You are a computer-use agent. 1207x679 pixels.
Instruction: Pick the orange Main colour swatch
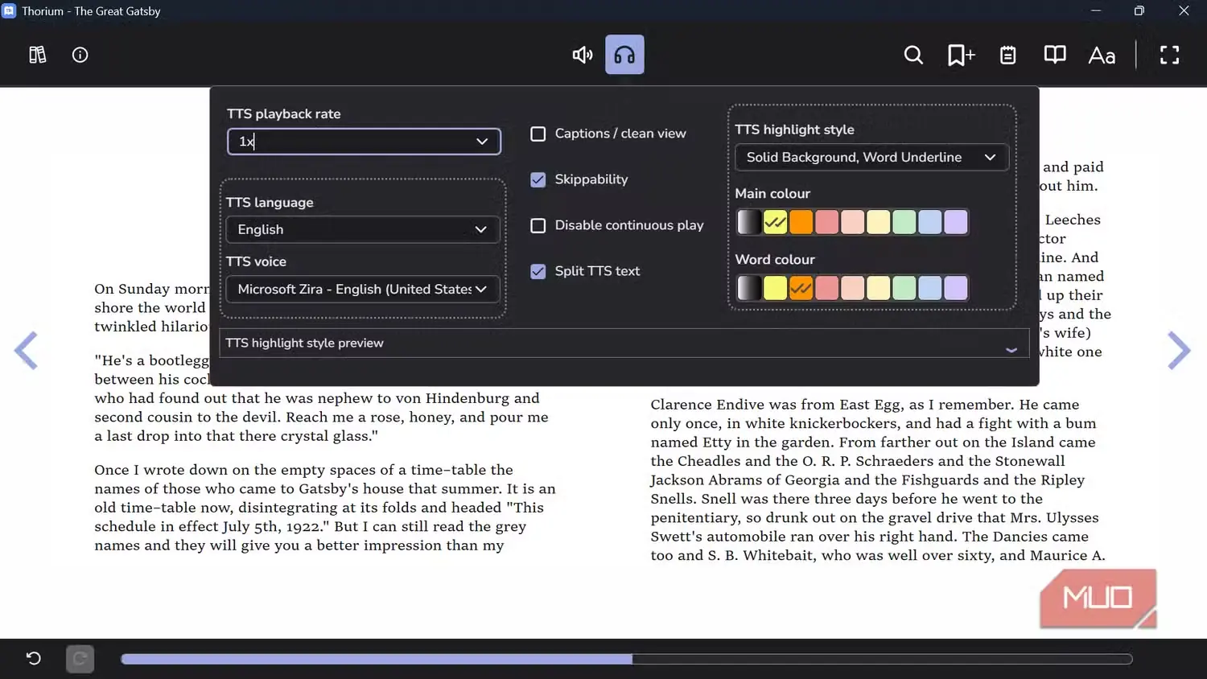tap(801, 222)
